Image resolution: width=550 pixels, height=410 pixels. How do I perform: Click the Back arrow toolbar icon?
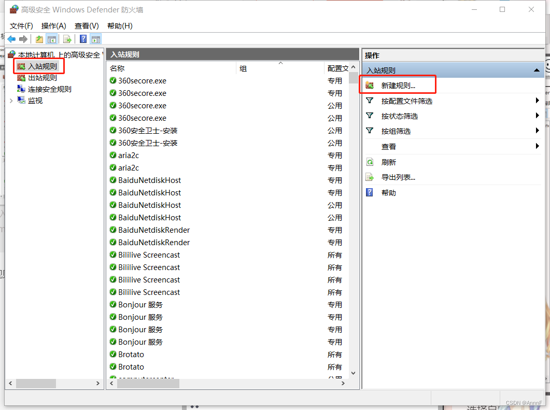pos(11,39)
